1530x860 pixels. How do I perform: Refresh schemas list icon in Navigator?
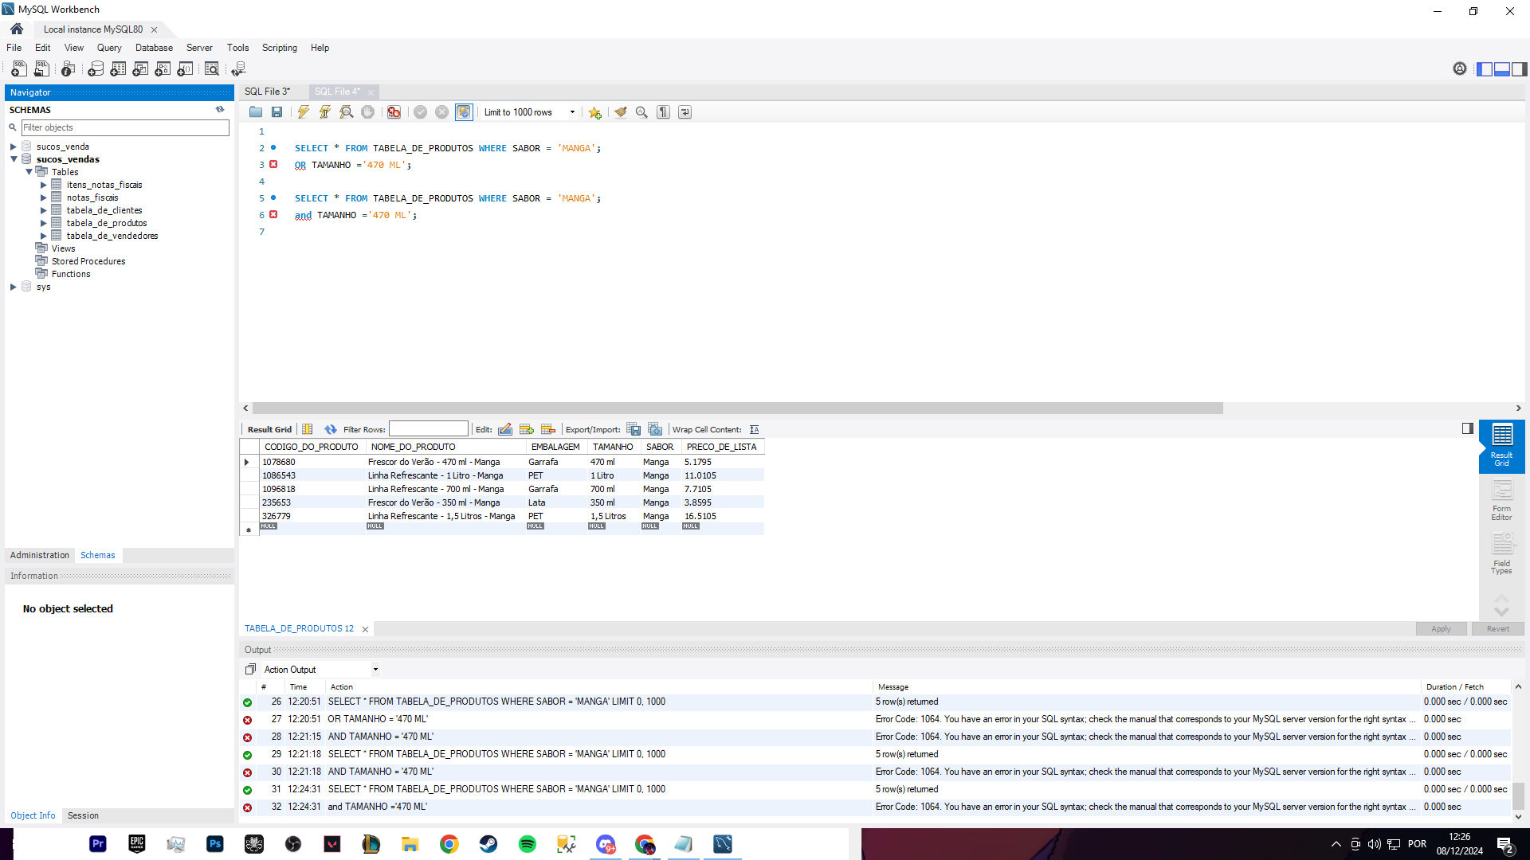coord(220,110)
